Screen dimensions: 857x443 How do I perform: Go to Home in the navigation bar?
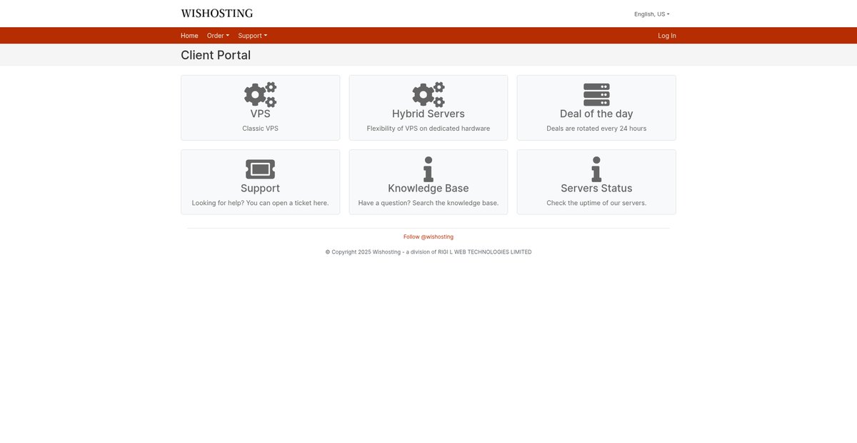[x=189, y=36]
